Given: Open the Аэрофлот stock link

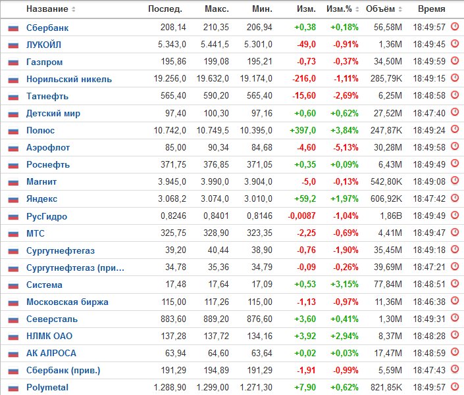Looking at the screenshot, I should [x=48, y=148].
